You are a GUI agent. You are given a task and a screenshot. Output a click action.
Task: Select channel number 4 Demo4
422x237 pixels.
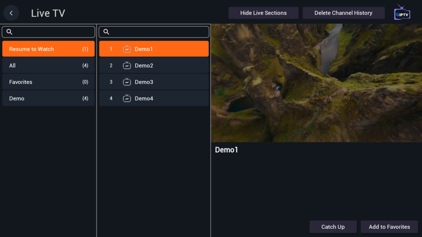click(154, 98)
